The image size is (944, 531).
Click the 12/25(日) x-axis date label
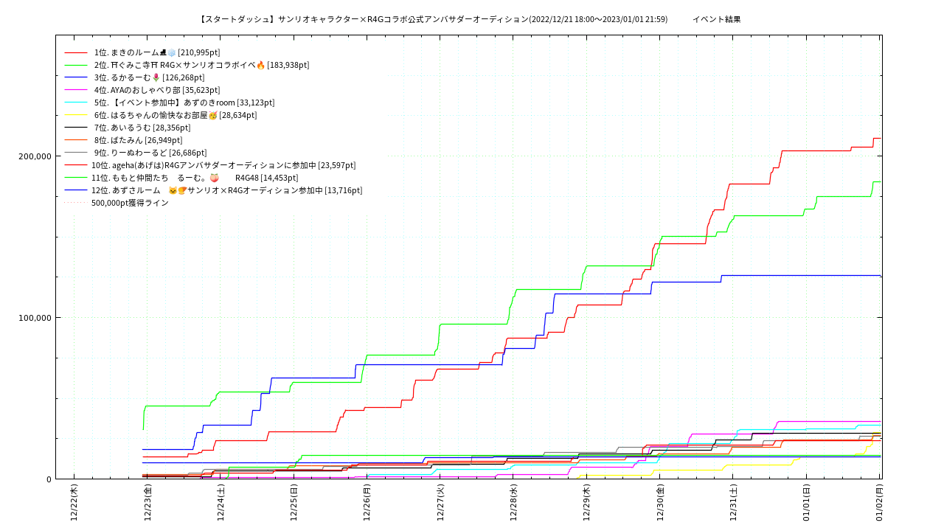tap(294, 503)
